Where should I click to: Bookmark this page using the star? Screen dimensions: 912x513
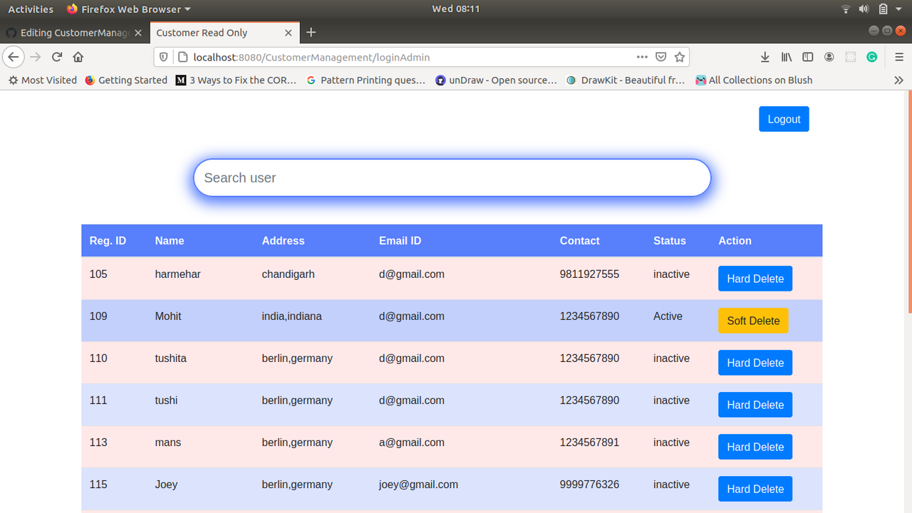click(x=679, y=57)
